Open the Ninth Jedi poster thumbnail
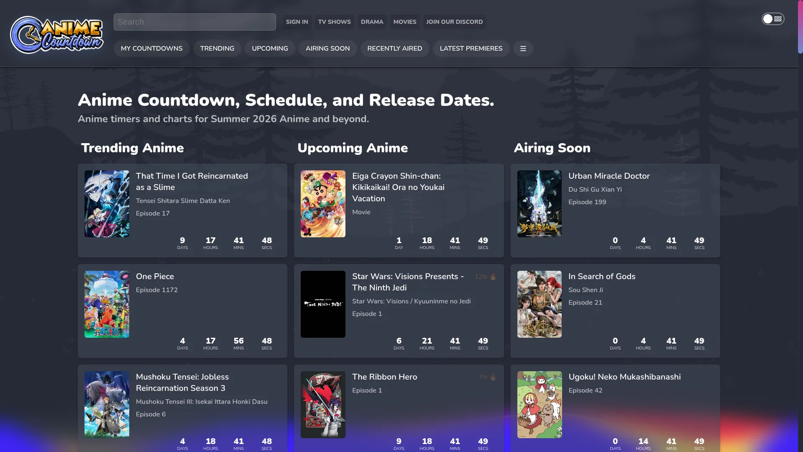The image size is (803, 452). coord(323,304)
